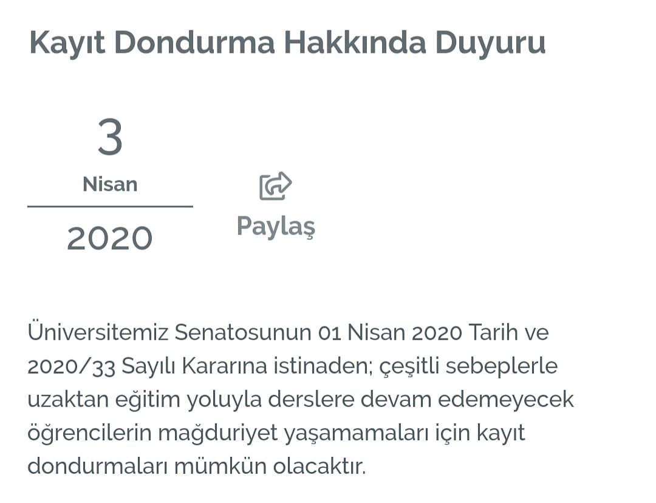Open the Kayıt Dondurma Hakkında Duyuru heading
Screen dimensions: 656x503
pos(287,43)
